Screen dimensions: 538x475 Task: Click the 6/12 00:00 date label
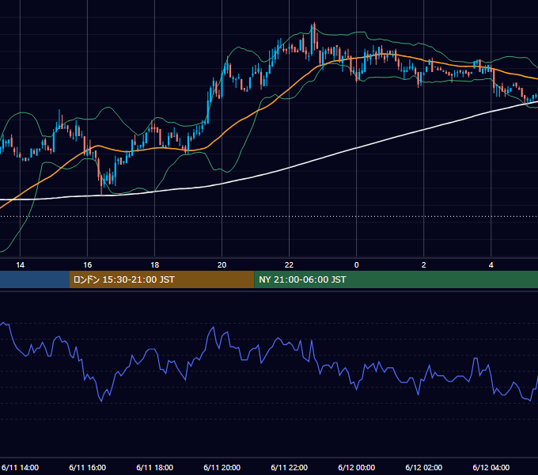click(357, 467)
